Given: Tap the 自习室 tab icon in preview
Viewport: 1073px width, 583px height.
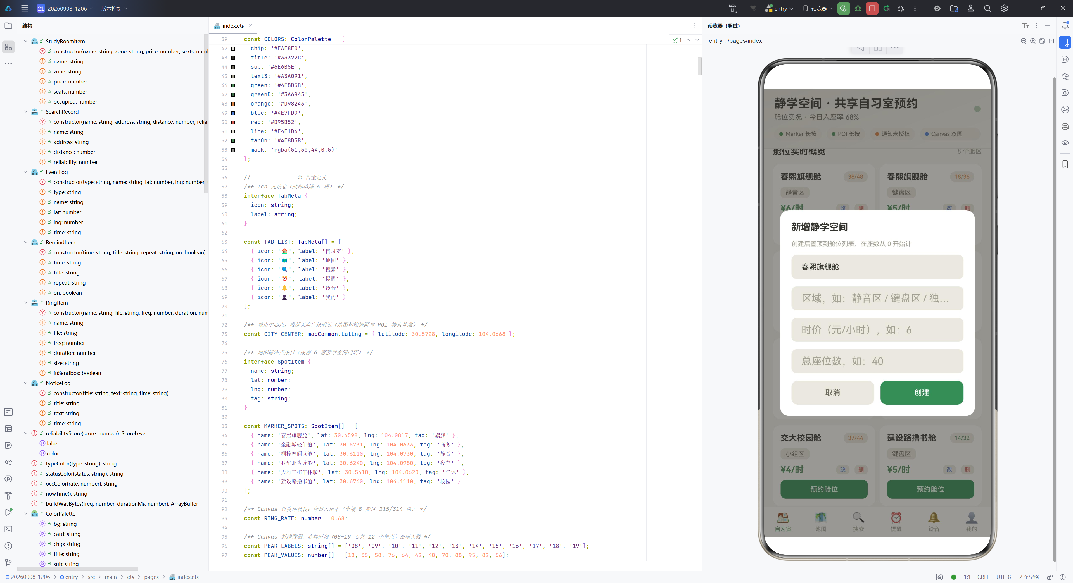Looking at the screenshot, I should tap(783, 518).
